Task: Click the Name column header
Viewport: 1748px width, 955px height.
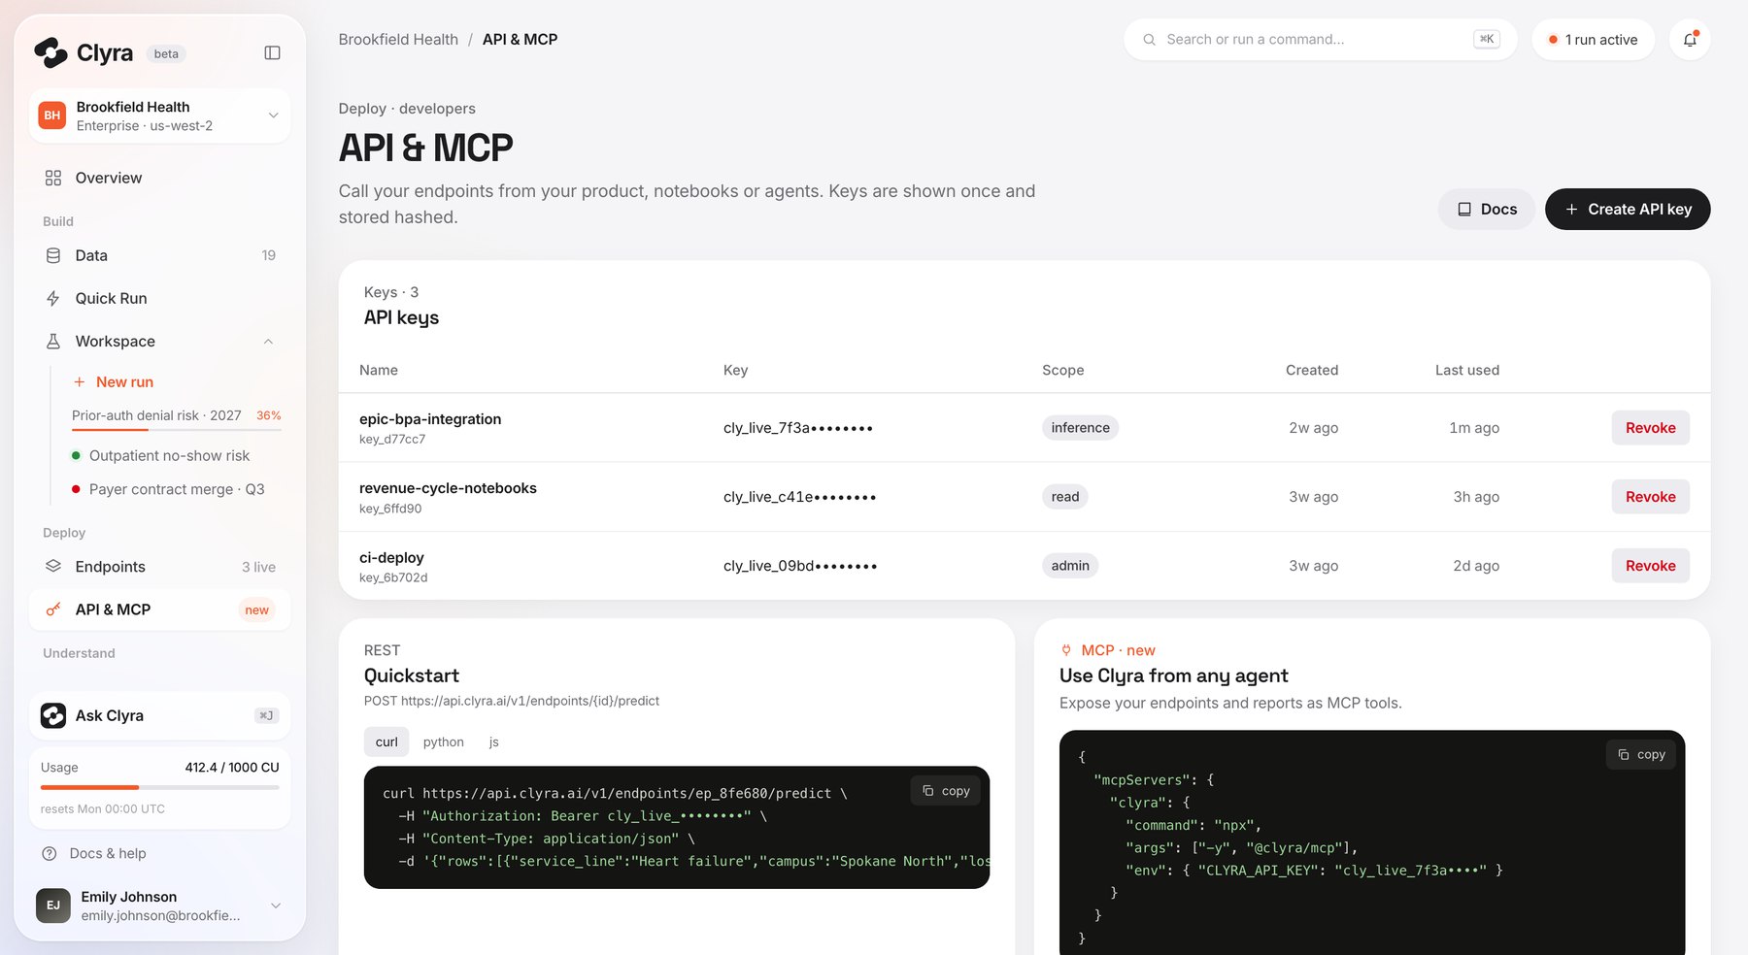Action: coord(379,371)
